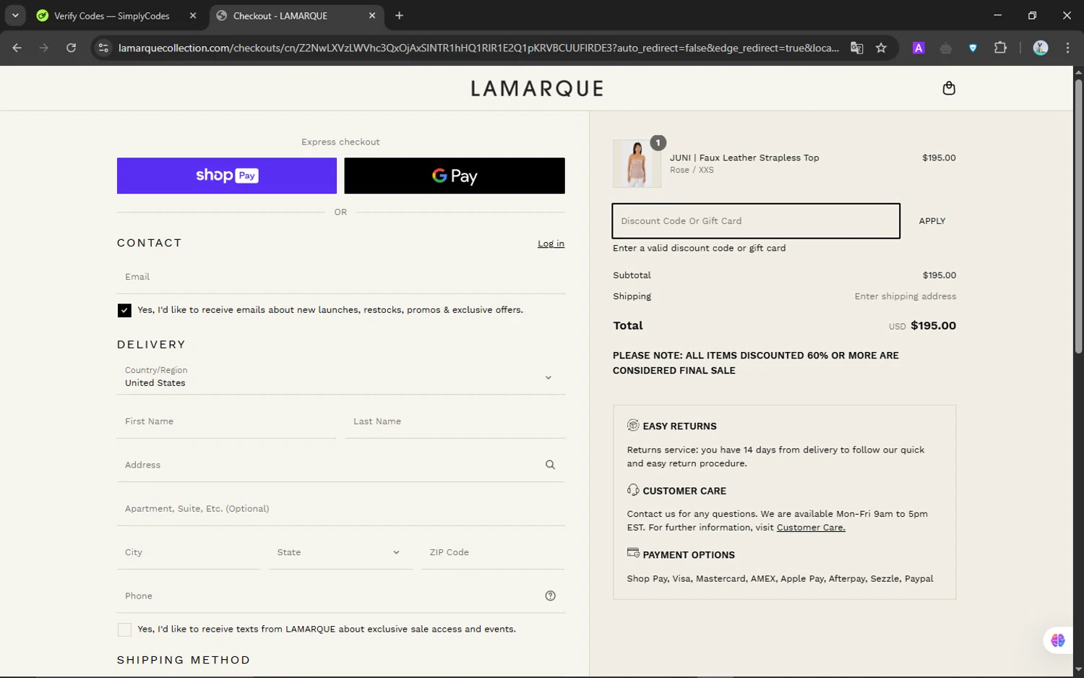This screenshot has width=1084, height=678.
Task: Click the Easy Returns icon
Action: [633, 425]
